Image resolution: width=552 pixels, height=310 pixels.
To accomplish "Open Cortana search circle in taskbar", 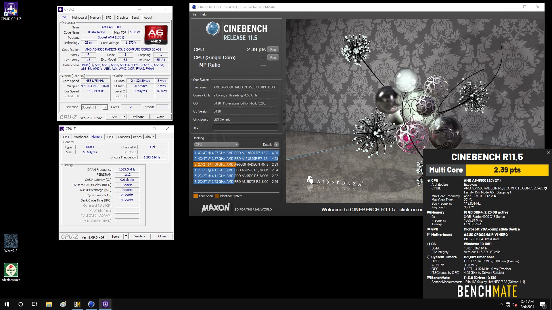I will pyautogui.click(x=21, y=304).
